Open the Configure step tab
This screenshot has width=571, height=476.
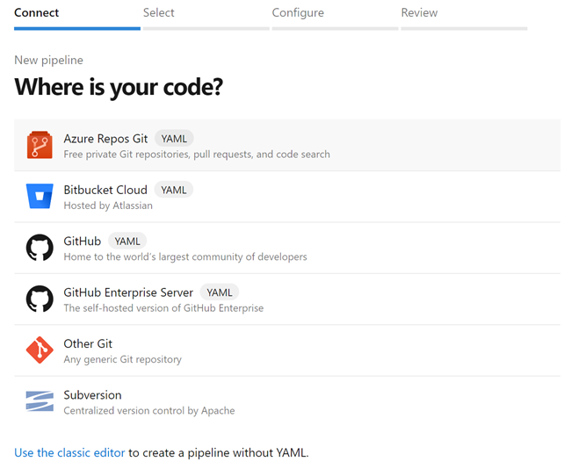click(x=335, y=17)
